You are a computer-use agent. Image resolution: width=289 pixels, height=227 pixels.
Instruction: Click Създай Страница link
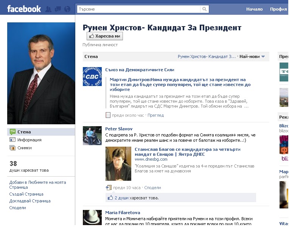(x=26, y=194)
